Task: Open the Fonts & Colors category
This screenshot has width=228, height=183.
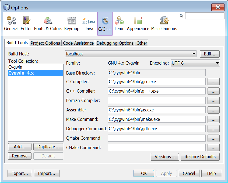Action: coord(48,24)
